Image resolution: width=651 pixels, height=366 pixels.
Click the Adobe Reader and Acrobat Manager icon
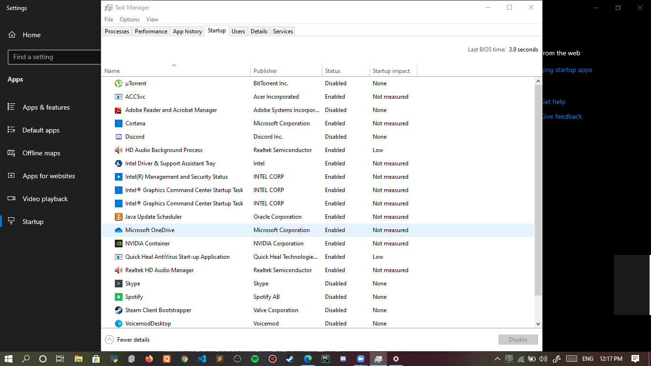click(x=119, y=110)
